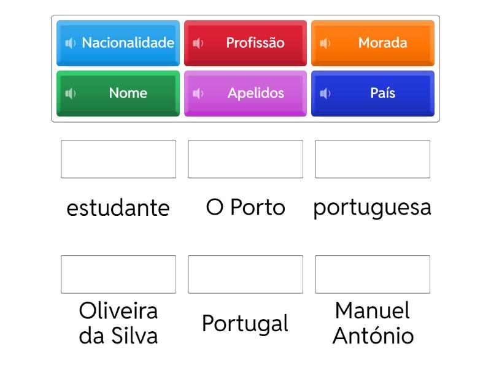This screenshot has height=368, width=491.
Task: Click the empty slot above Portugal
Action: [x=245, y=274]
